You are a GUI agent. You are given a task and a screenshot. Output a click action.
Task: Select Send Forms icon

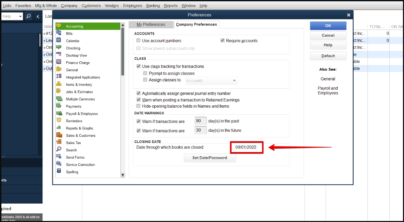click(59, 157)
